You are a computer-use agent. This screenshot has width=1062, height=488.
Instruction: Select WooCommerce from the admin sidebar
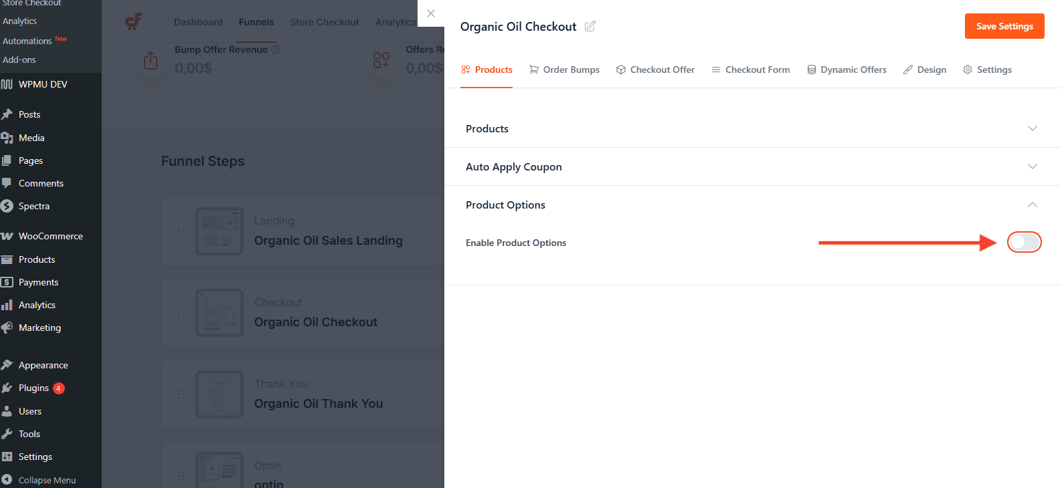point(50,236)
